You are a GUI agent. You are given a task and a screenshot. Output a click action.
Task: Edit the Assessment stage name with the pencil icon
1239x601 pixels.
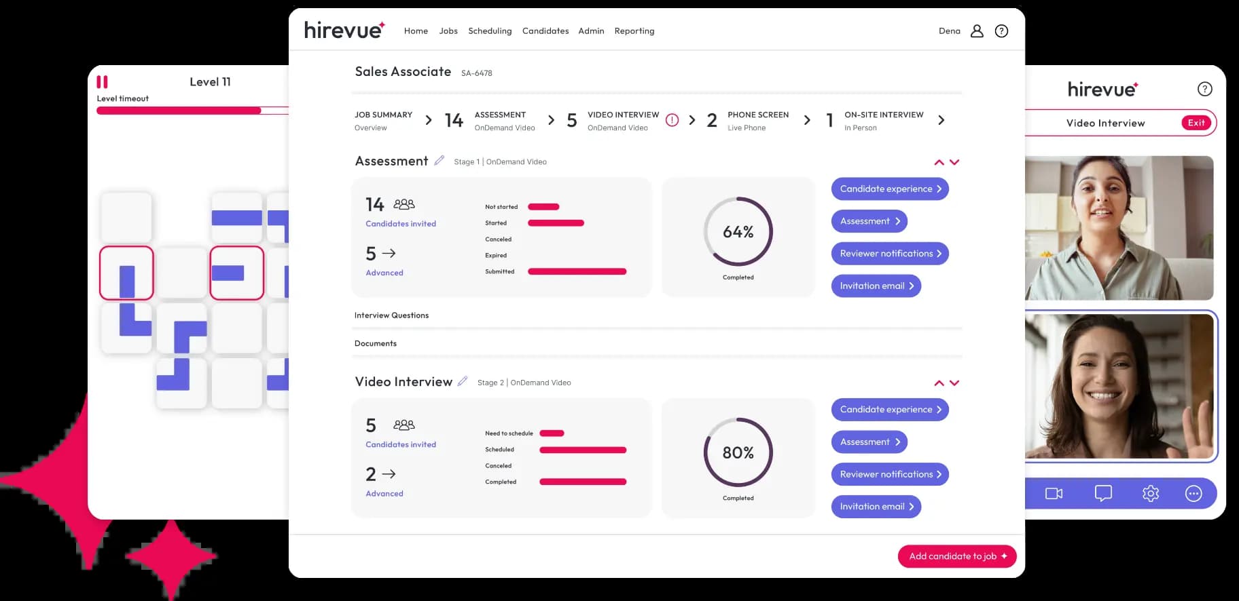[439, 161]
